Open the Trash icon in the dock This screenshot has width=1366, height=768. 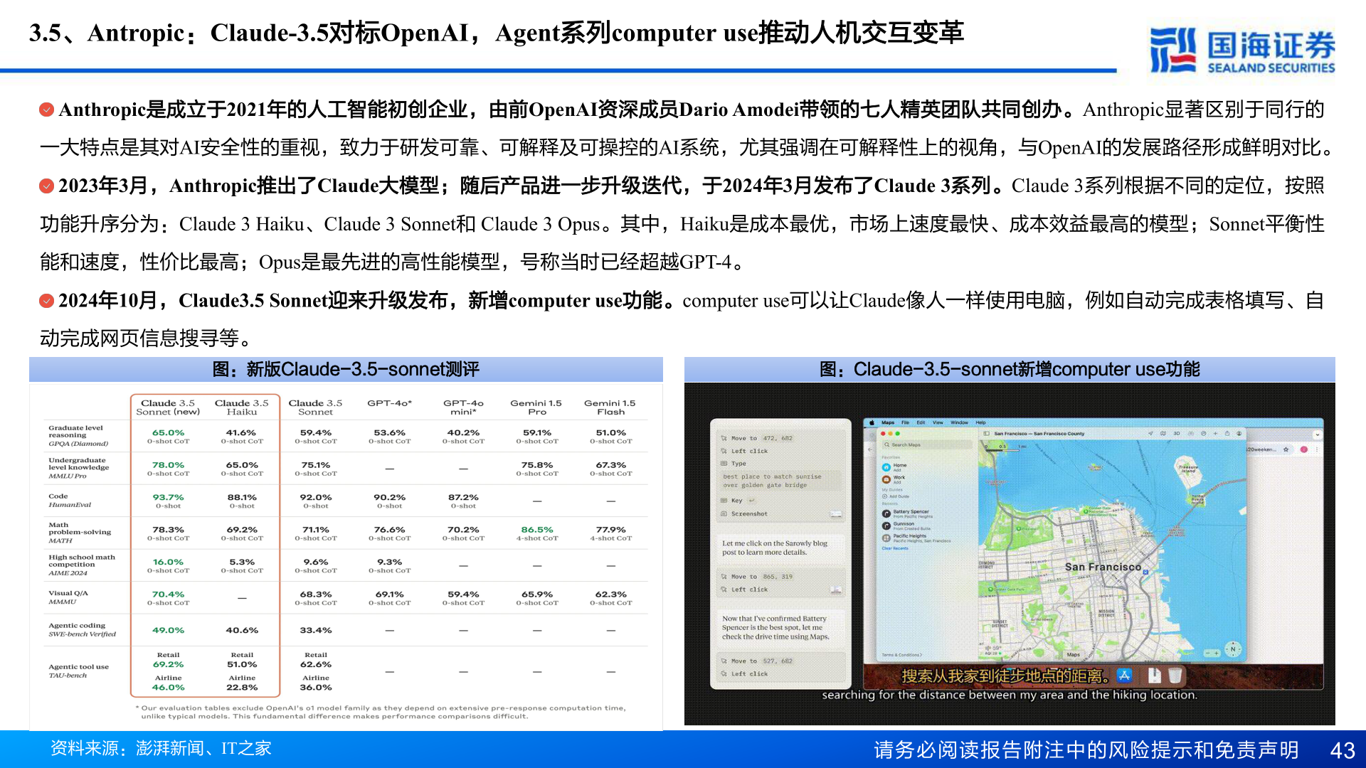pyautogui.click(x=1175, y=675)
